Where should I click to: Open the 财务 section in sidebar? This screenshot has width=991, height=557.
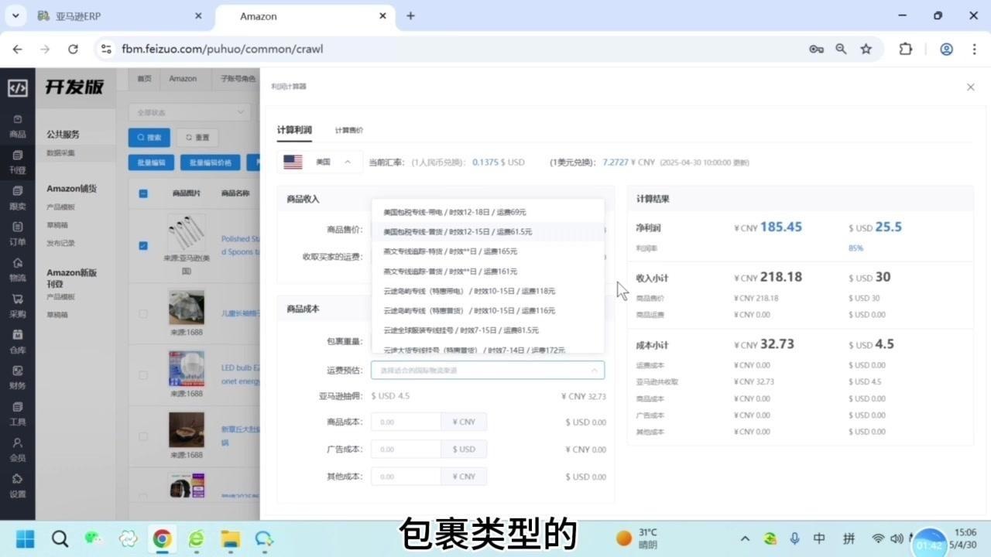point(17,378)
